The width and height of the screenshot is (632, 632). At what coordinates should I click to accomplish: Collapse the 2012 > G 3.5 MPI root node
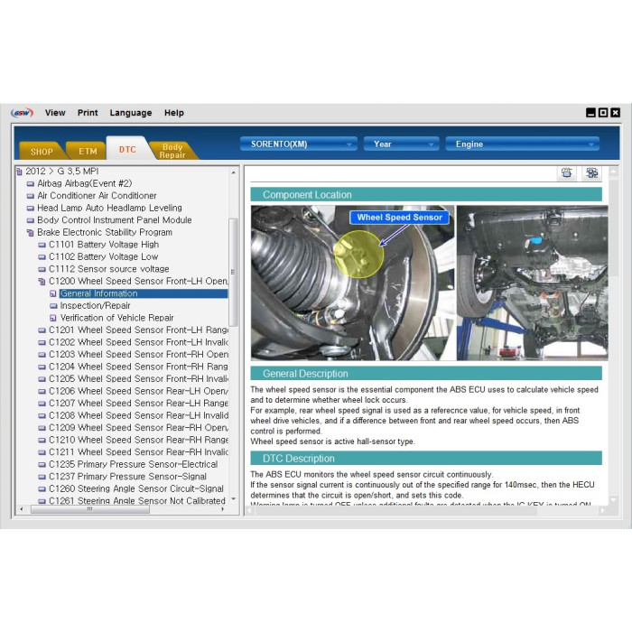click(19, 172)
